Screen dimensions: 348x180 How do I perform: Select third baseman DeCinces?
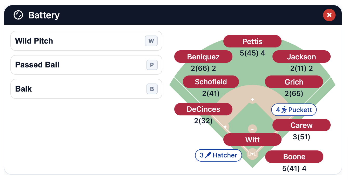tap(203, 109)
